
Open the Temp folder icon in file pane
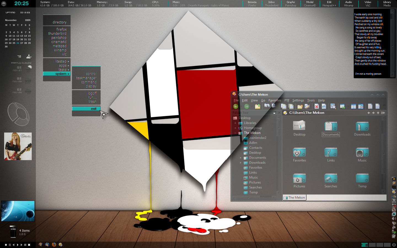(x=362, y=178)
